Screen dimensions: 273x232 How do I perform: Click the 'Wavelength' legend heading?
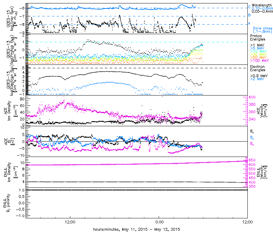(x=261, y=5)
